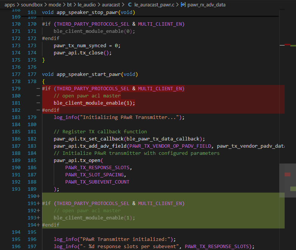The image size is (296, 250).
Task: Open the apps breadcrumb folder
Action: coord(9,5)
